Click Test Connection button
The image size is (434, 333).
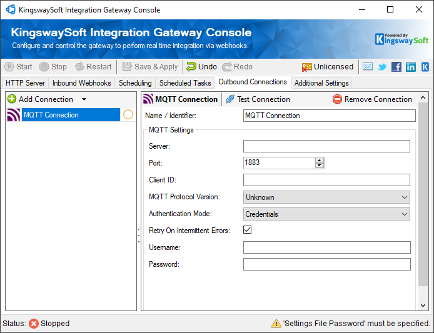coord(258,99)
